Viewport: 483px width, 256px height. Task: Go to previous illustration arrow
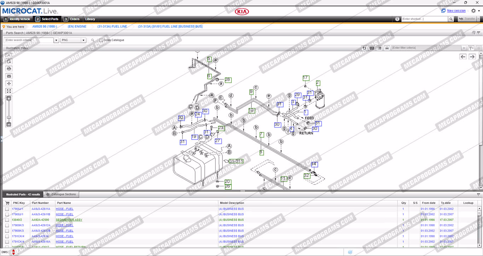pyautogui.click(x=463, y=57)
